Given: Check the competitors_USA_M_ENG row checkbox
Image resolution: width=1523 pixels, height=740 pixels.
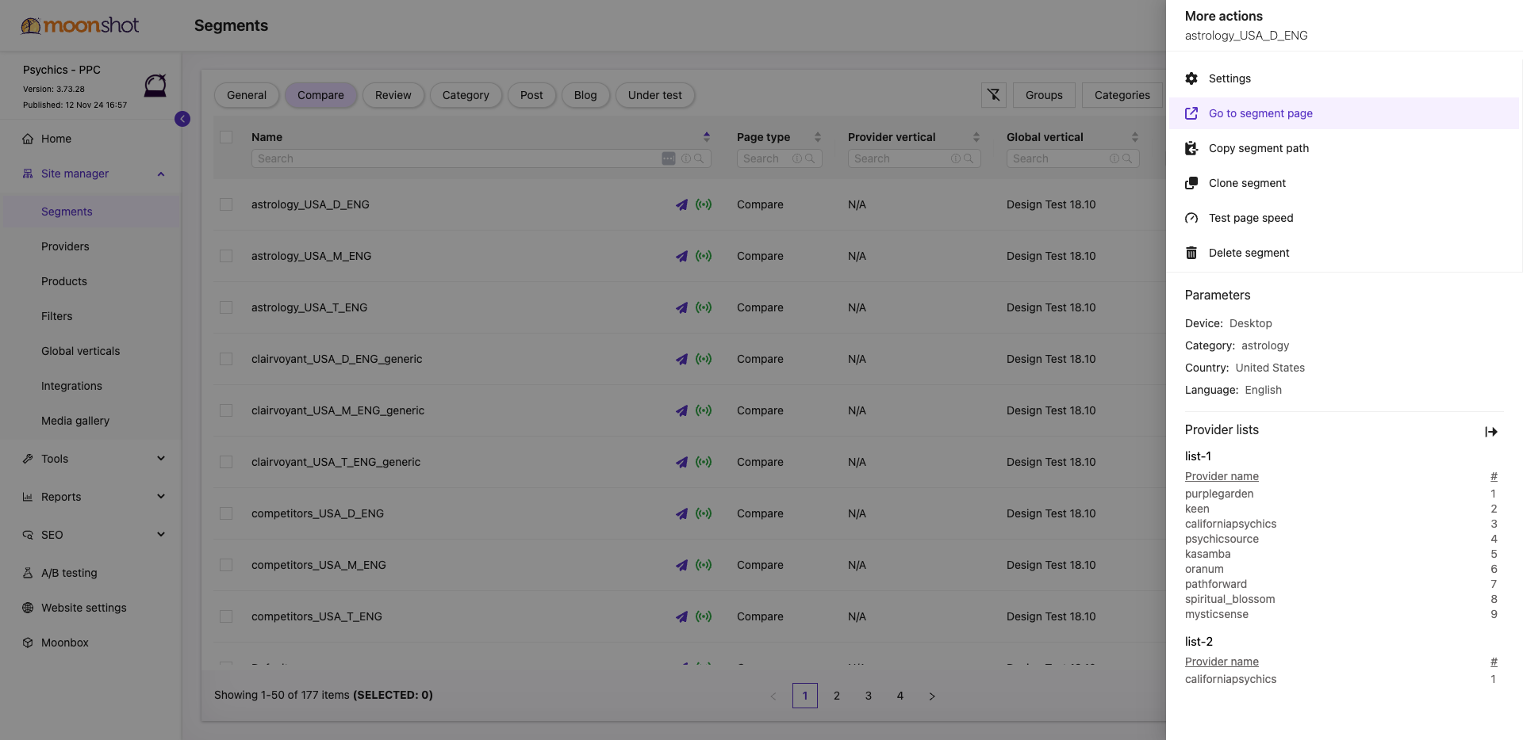Looking at the screenshot, I should coord(226,565).
